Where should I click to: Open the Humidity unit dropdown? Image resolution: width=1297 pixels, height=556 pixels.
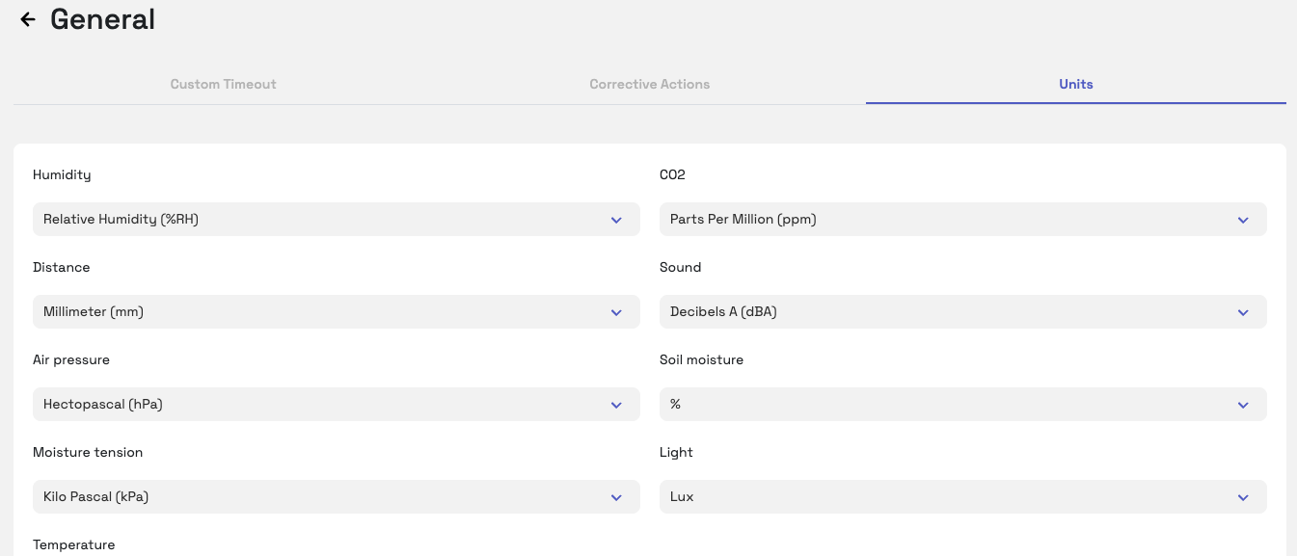click(336, 220)
